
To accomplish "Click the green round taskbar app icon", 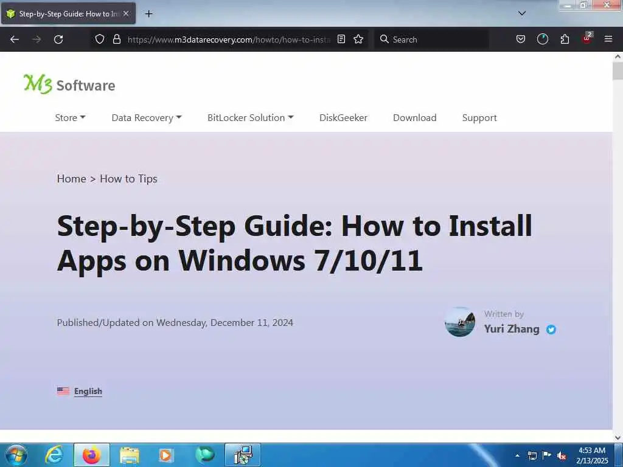I will tap(205, 455).
